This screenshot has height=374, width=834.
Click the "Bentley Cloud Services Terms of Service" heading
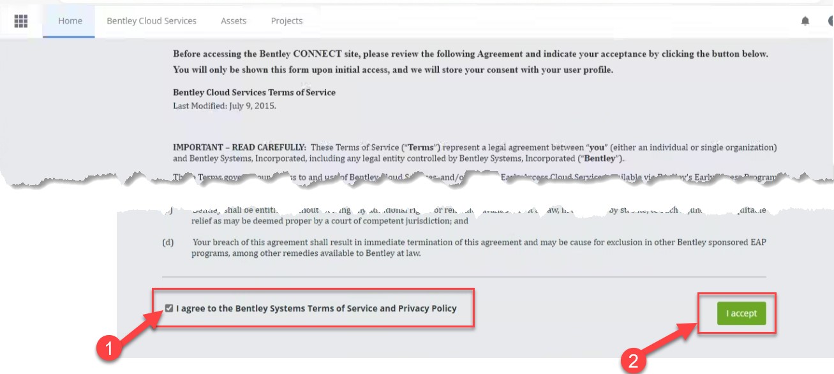pyautogui.click(x=254, y=93)
